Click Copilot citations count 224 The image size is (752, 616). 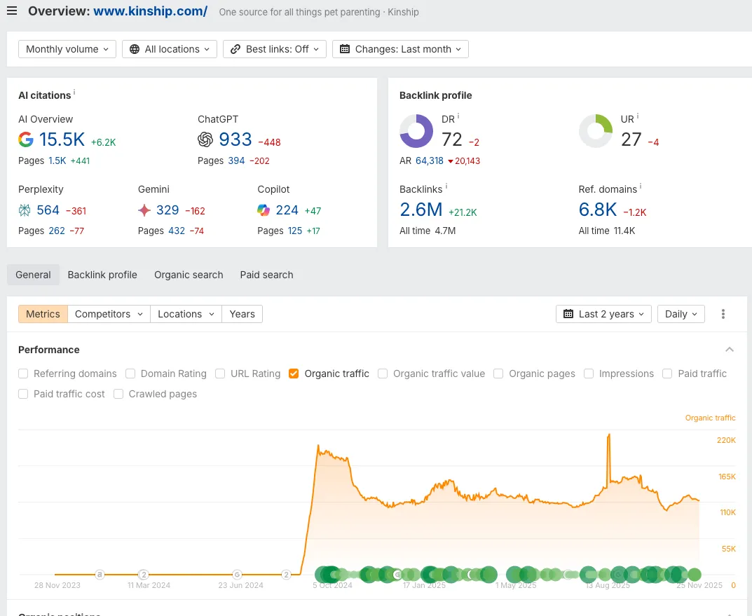(287, 210)
